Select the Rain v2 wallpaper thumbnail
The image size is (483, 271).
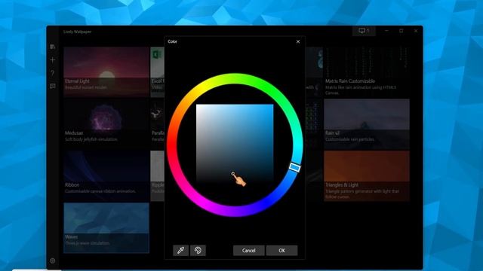367,123
